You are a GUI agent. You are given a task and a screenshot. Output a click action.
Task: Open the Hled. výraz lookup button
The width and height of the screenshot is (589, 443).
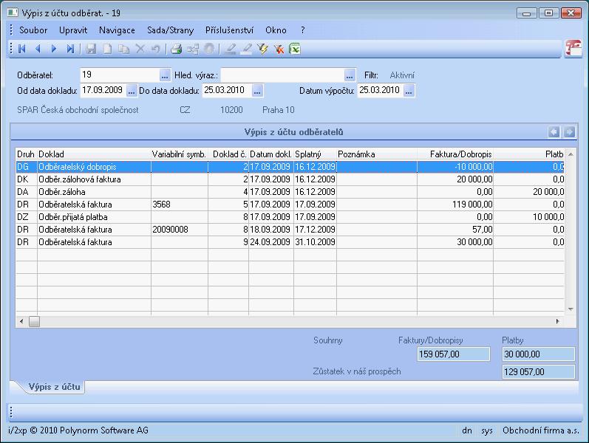pos(350,75)
